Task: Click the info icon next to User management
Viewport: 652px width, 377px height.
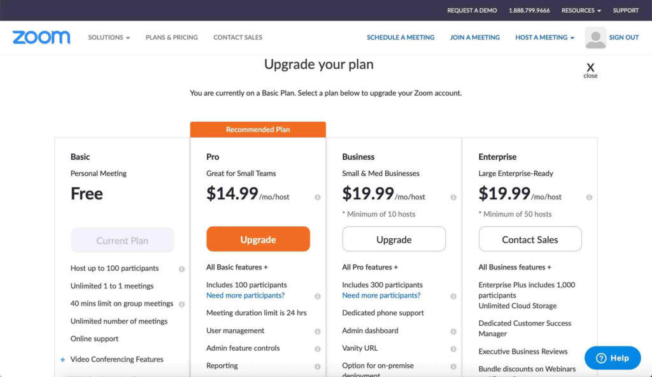Action: tap(317, 331)
